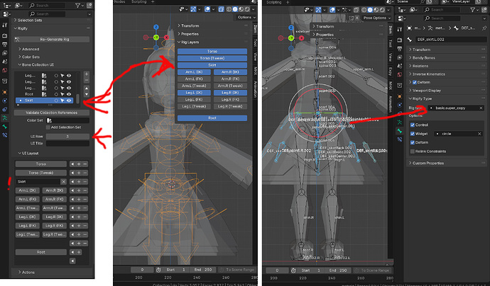Open Bone properties tab in left panel
490x286 pixels.
pos(5,127)
